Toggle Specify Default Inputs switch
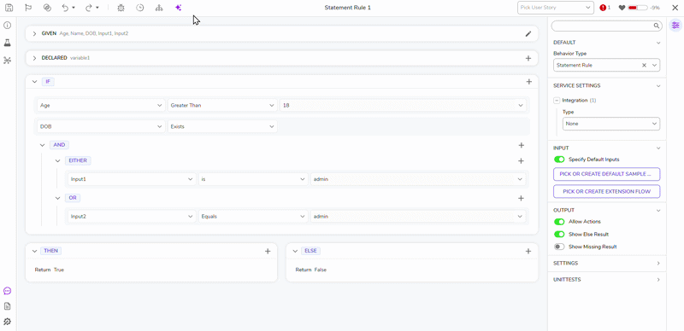The height and width of the screenshot is (331, 684). (559, 160)
